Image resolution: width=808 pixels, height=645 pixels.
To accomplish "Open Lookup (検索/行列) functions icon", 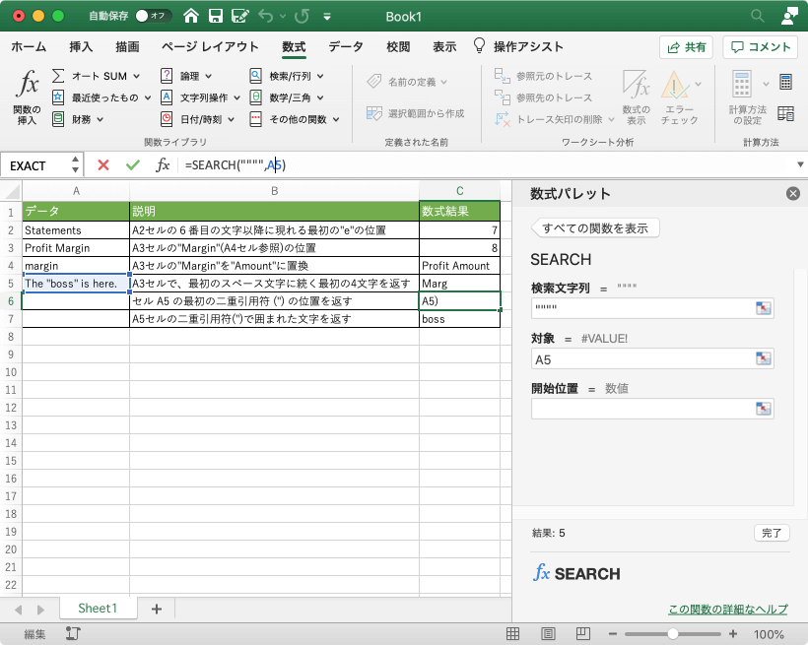I will coord(255,76).
